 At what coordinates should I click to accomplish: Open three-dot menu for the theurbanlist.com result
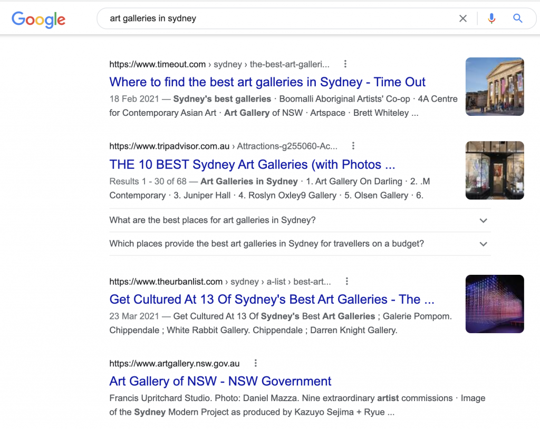click(x=347, y=281)
